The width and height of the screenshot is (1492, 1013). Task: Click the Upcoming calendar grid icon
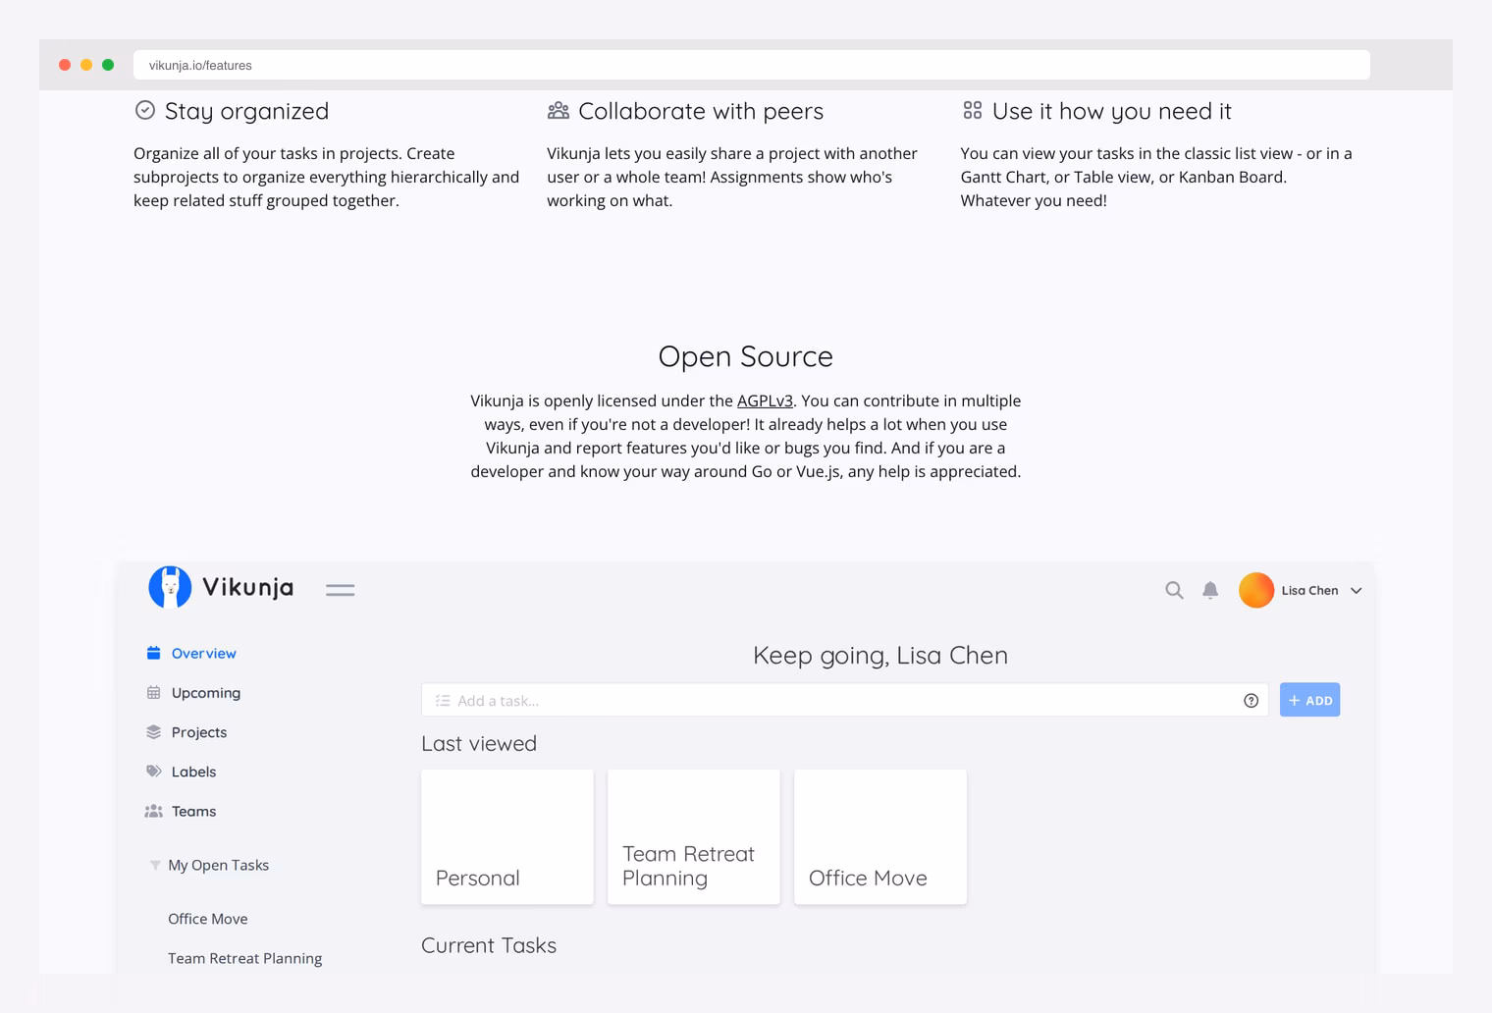coord(154,692)
